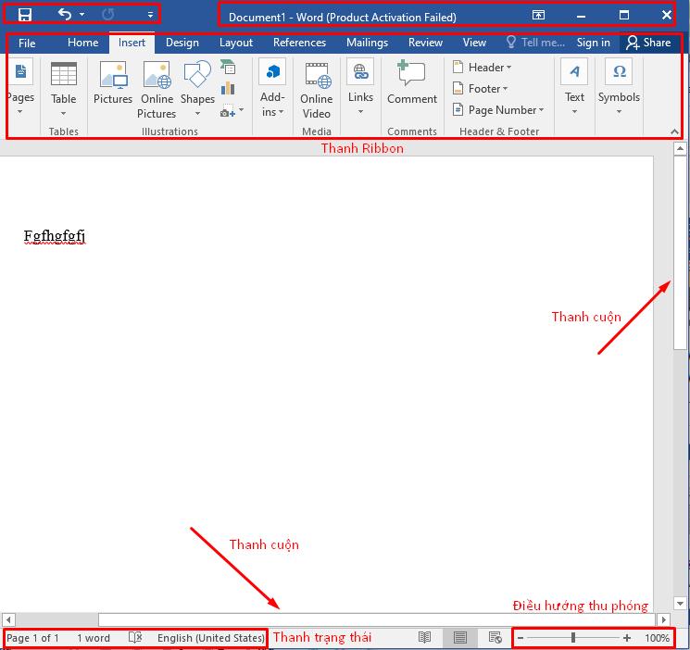Viewport: 690px width, 650px height.
Task: Open the proofing errors status icon
Action: [135, 638]
